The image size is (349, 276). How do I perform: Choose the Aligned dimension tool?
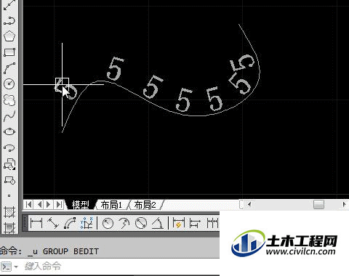pos(53,223)
